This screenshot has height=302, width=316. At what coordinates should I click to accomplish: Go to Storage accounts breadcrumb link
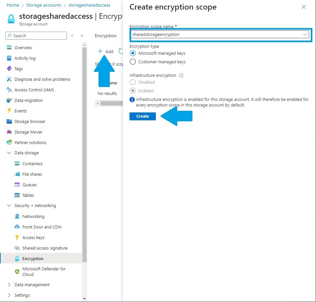43,5
